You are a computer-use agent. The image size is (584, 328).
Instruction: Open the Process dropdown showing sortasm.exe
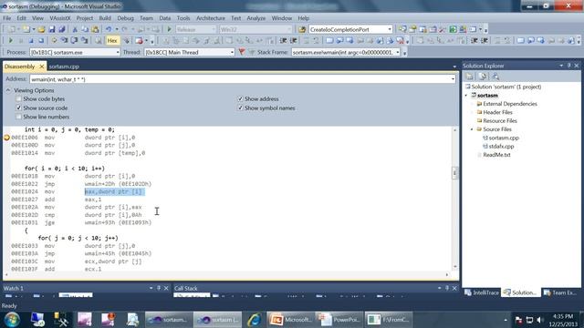point(118,53)
